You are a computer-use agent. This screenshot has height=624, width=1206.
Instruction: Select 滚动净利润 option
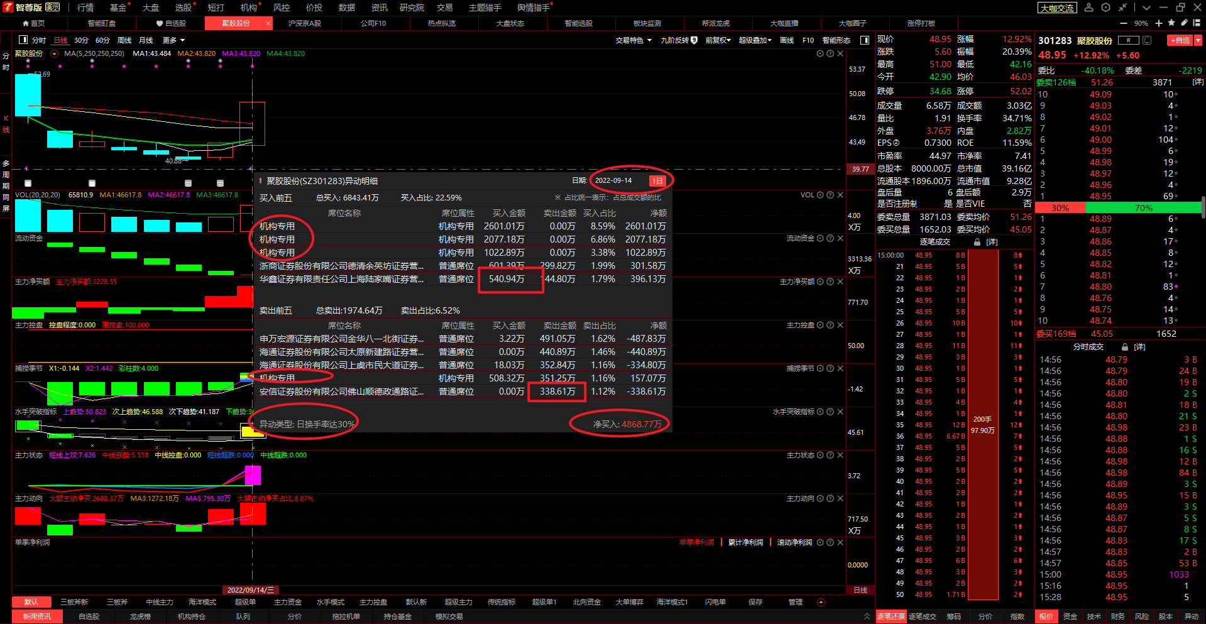coord(794,542)
